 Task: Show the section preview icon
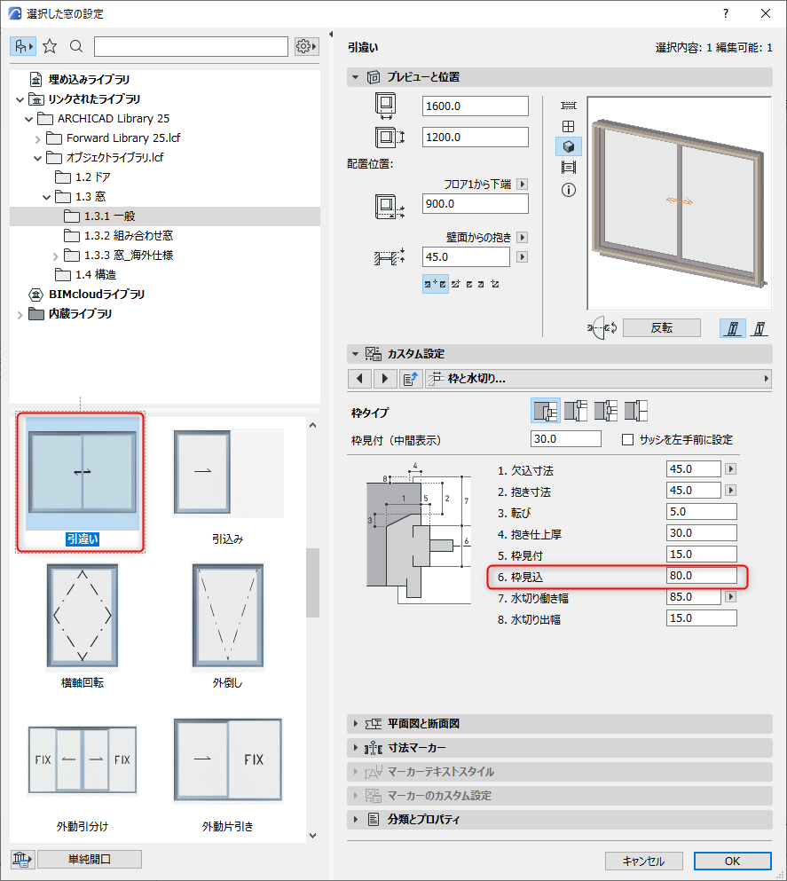[x=569, y=168]
